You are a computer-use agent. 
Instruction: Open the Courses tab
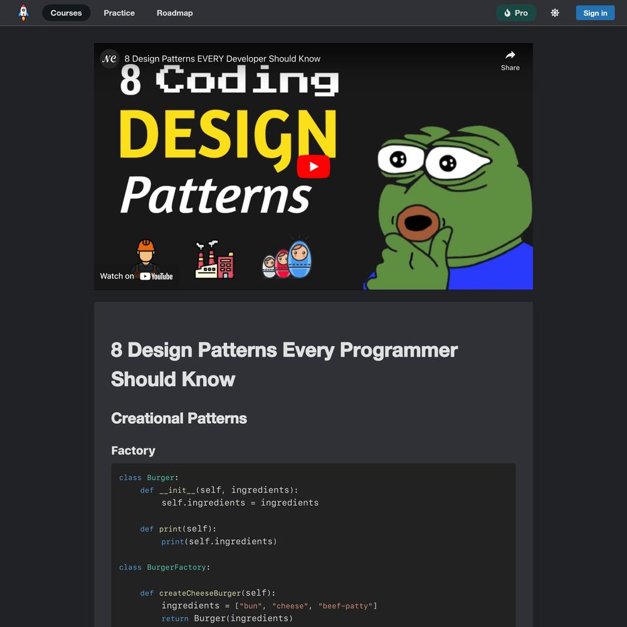66,13
